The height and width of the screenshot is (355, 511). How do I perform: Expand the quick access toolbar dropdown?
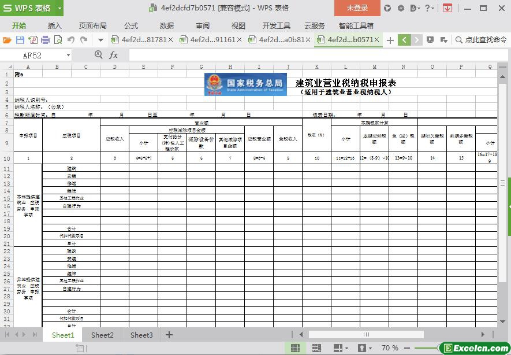point(100,40)
